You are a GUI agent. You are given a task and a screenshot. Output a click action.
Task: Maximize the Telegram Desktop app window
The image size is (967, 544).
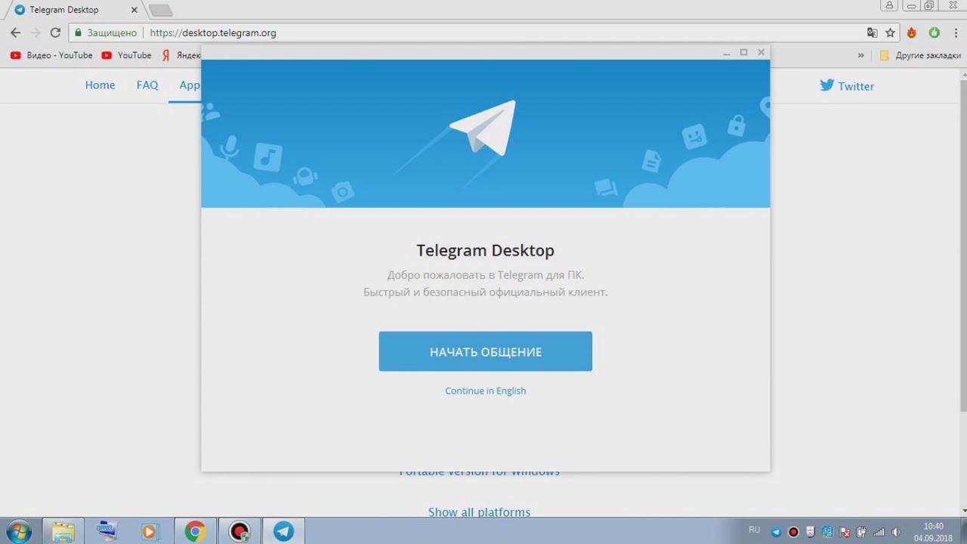point(743,52)
